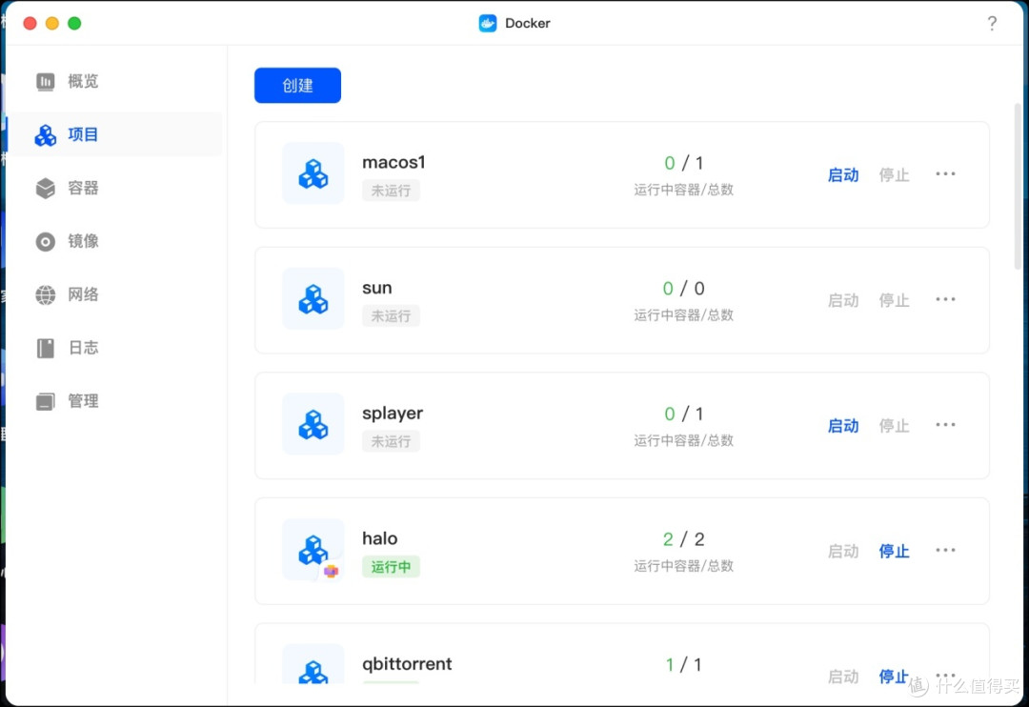
Task: Click the greyed 停止 for splayer
Action: (894, 426)
